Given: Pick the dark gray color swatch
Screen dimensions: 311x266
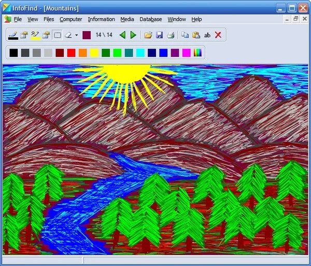Looking at the screenshot, I should click(x=25, y=53).
